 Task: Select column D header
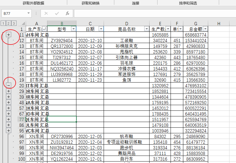pyautogui.click(x=126, y=23)
